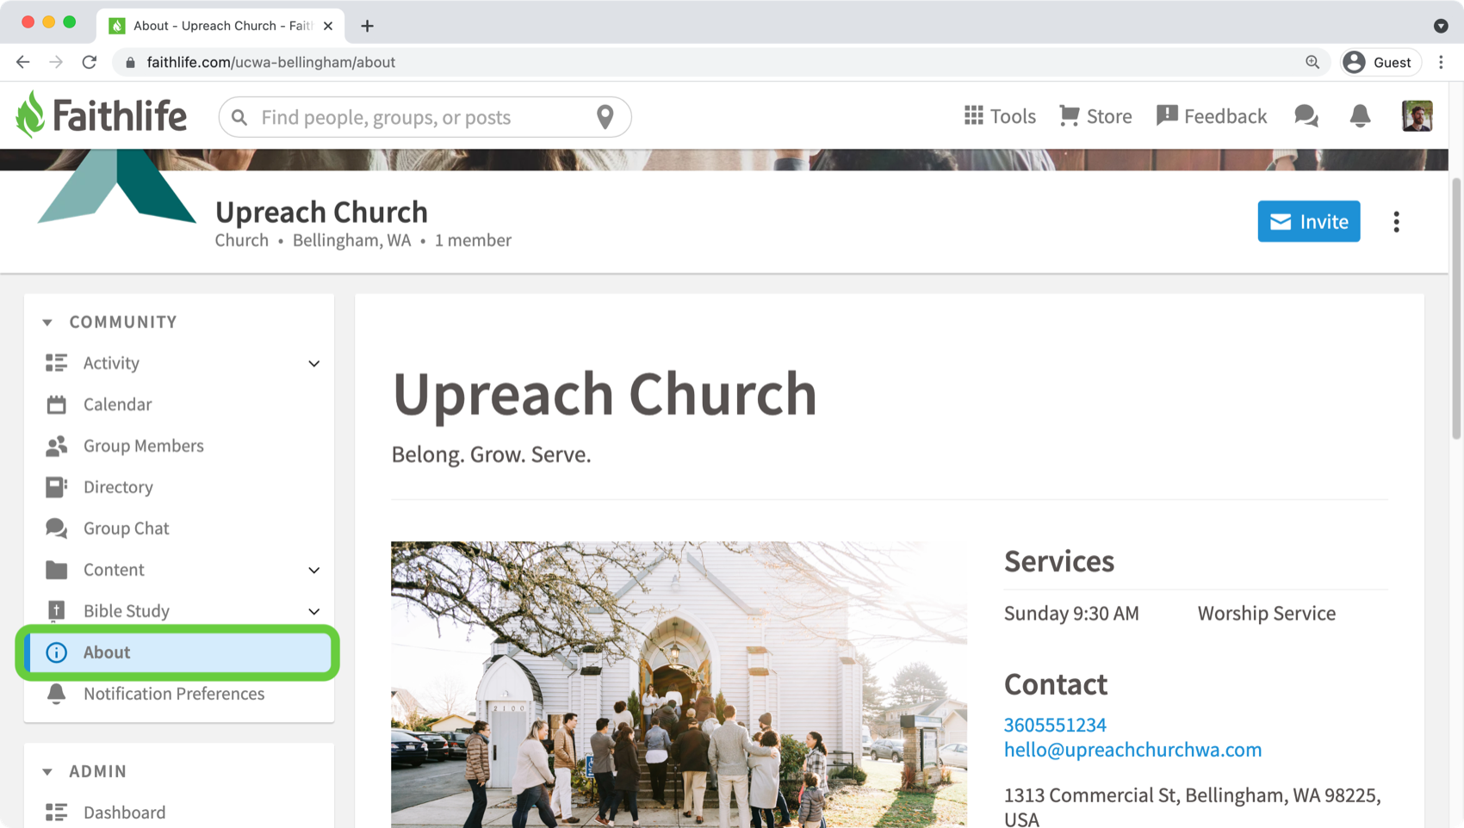The image size is (1464, 828).
Task: Open Notification Preferences
Action: click(x=173, y=694)
